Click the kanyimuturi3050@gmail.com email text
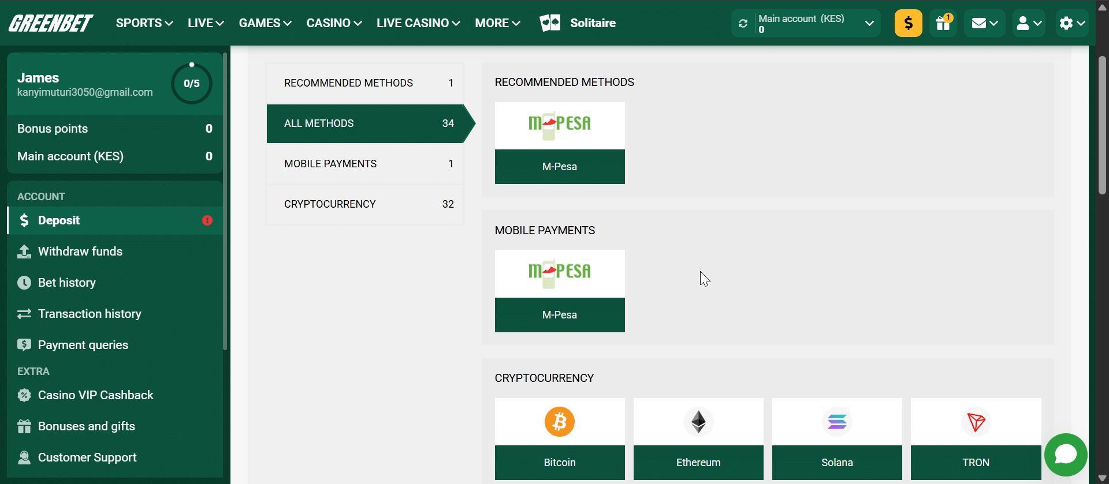The image size is (1109, 484). tap(85, 92)
